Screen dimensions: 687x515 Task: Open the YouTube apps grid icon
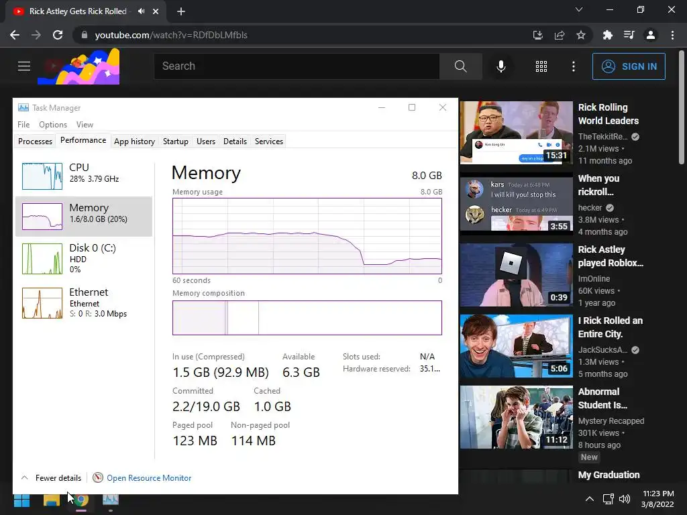541,66
